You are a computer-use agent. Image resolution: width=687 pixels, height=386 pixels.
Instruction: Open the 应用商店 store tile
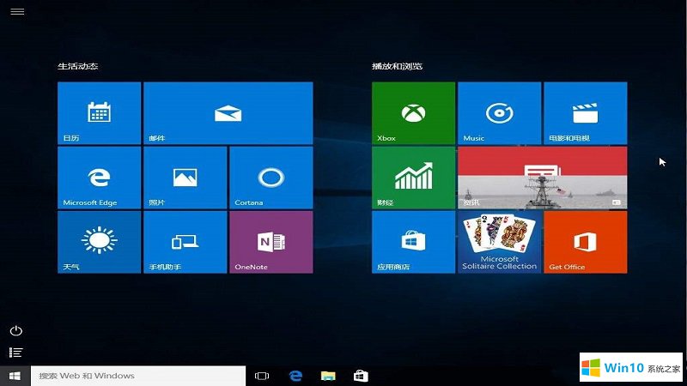pyautogui.click(x=414, y=242)
